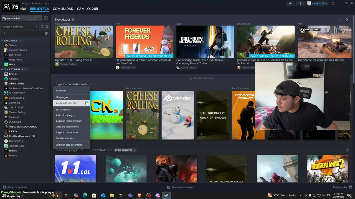Open the notifications bell

click(x=300, y=3)
